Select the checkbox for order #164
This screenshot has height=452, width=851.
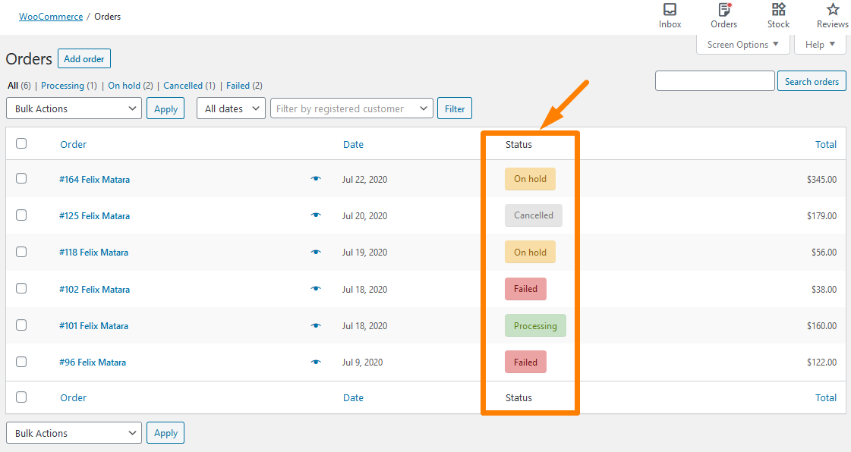click(21, 178)
